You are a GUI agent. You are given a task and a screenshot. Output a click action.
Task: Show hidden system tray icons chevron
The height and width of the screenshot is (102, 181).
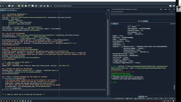161,101
